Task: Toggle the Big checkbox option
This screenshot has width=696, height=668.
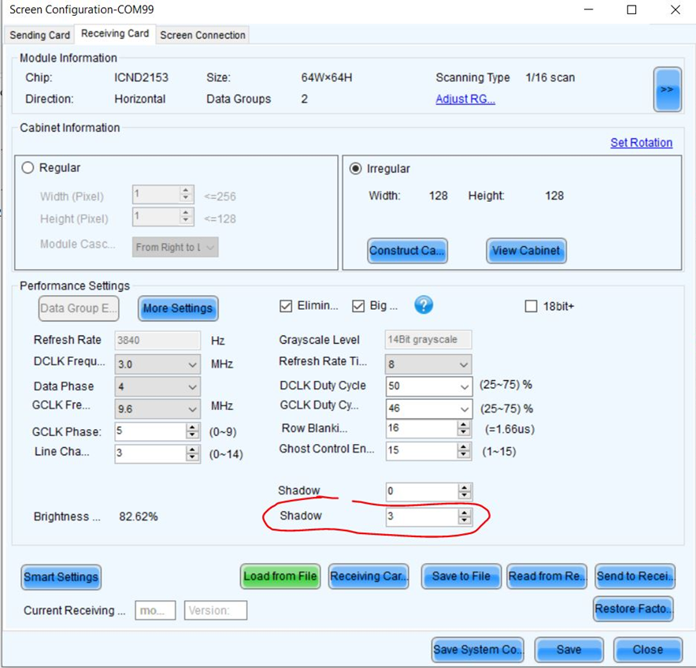Action: pos(359,306)
